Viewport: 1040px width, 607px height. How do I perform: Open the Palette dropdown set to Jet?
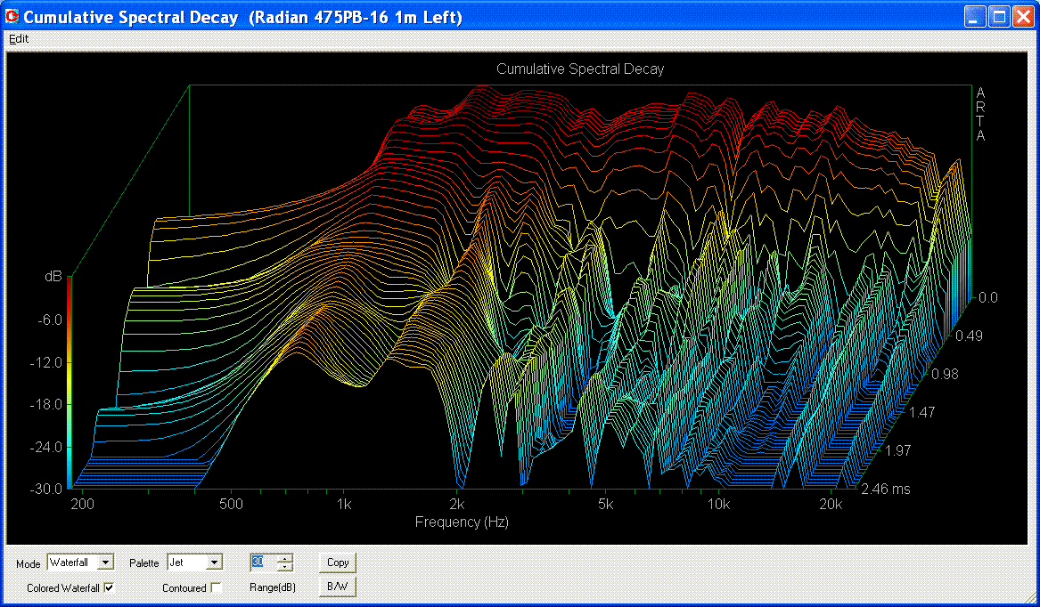pos(214,562)
